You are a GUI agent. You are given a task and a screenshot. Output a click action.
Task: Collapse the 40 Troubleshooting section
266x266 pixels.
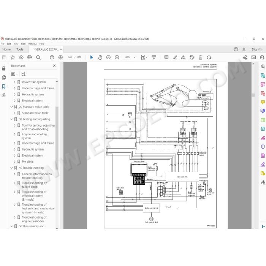point(11,168)
